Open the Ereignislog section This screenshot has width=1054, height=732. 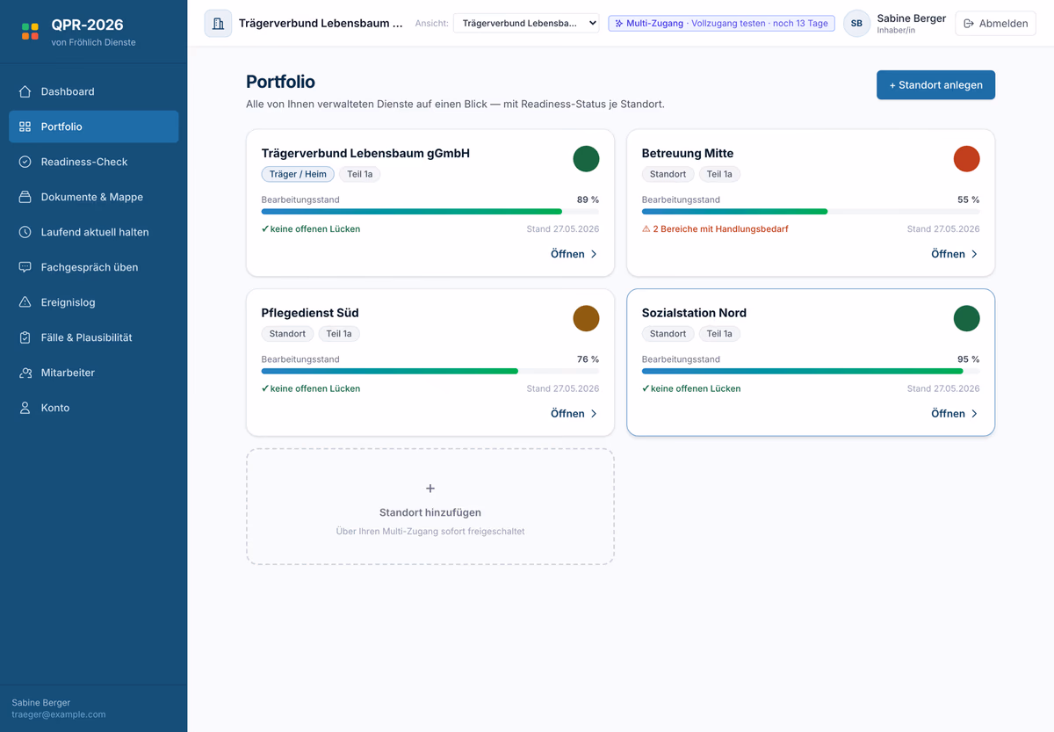click(x=93, y=302)
